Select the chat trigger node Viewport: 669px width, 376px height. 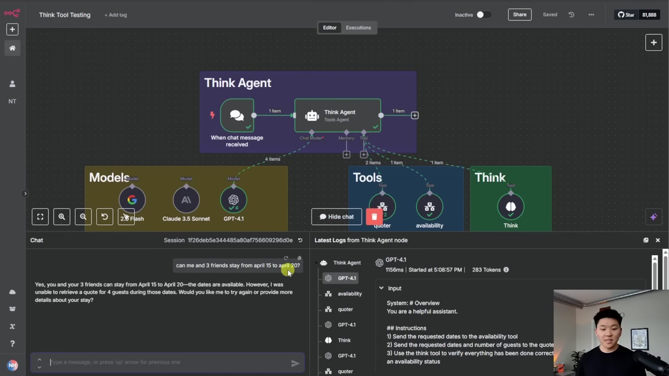[x=237, y=115]
